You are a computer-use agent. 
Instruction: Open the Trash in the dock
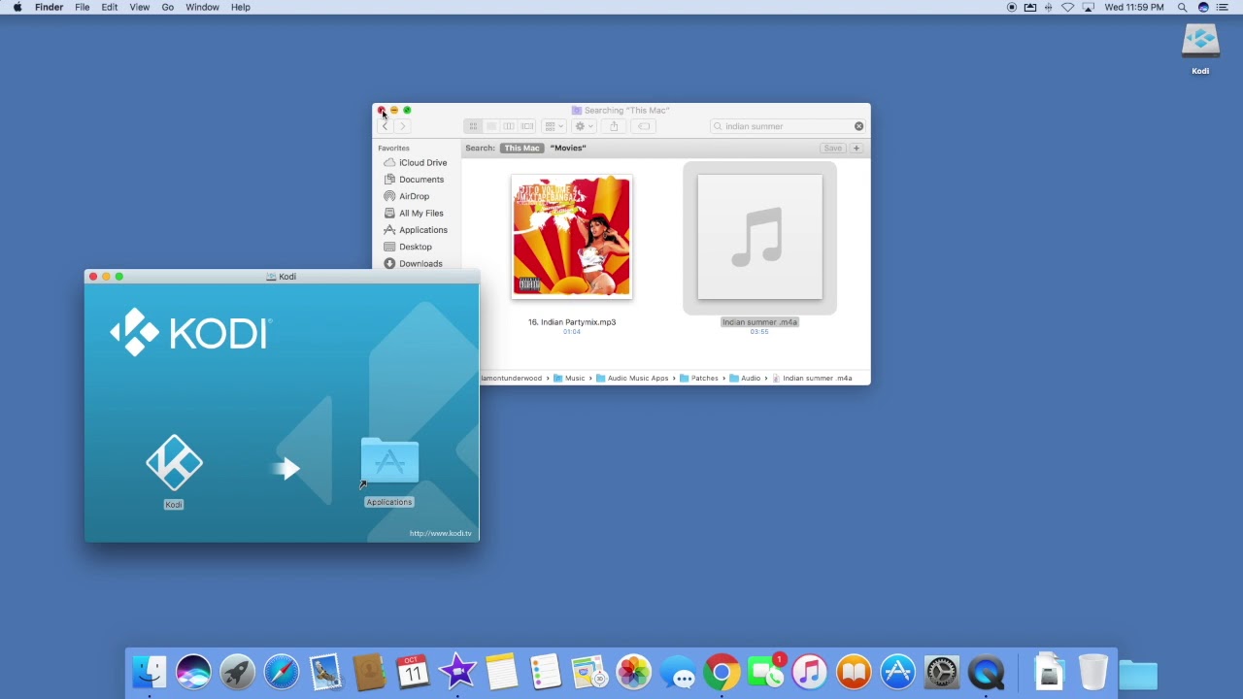[1093, 672]
